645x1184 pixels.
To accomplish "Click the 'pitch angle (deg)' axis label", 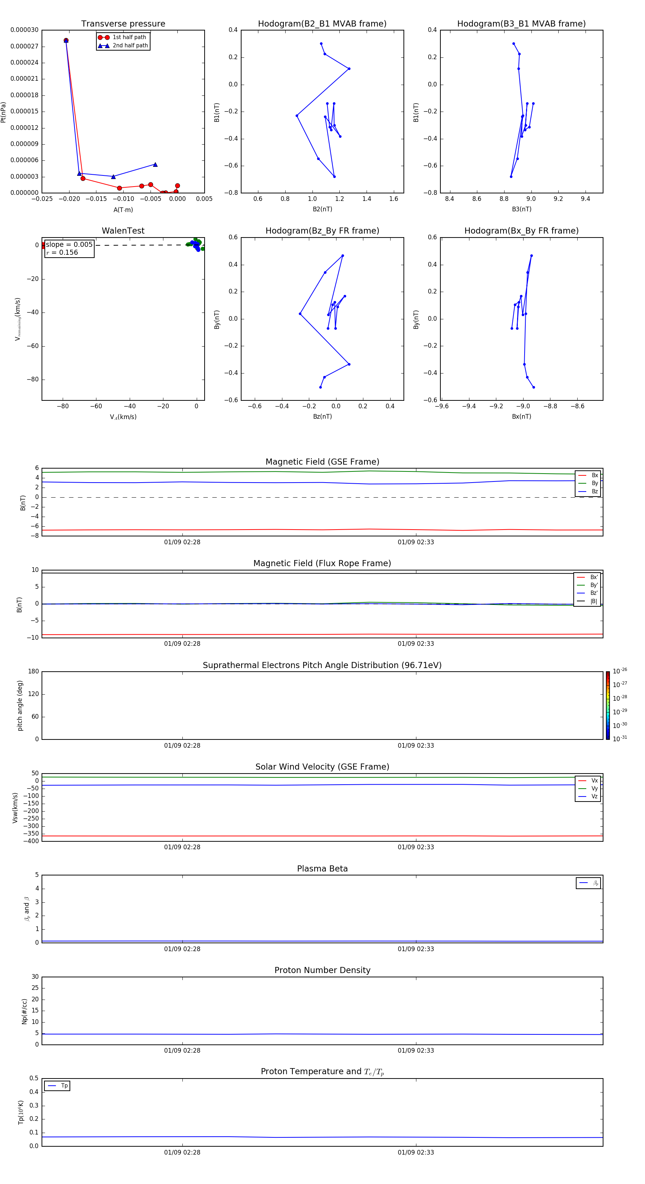I will coord(20,705).
